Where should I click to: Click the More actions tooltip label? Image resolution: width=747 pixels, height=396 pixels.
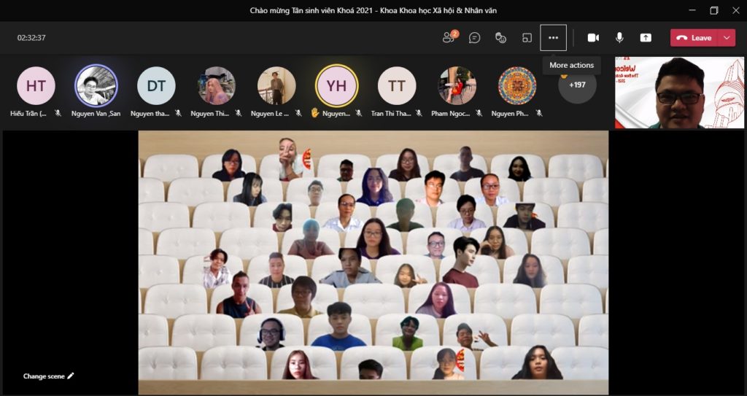[572, 66]
